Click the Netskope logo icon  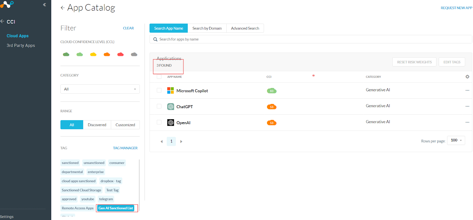tap(7, 4)
